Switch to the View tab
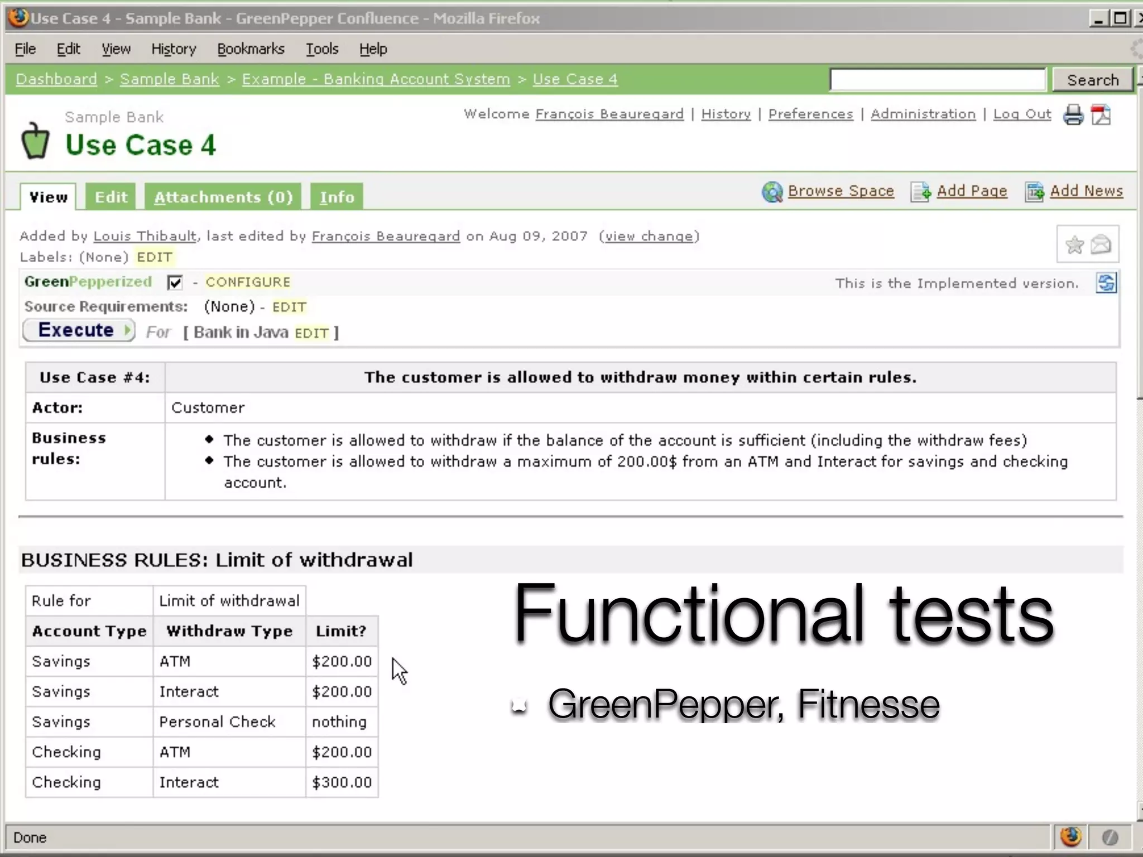Viewport: 1143px width, 857px height. 48,197
